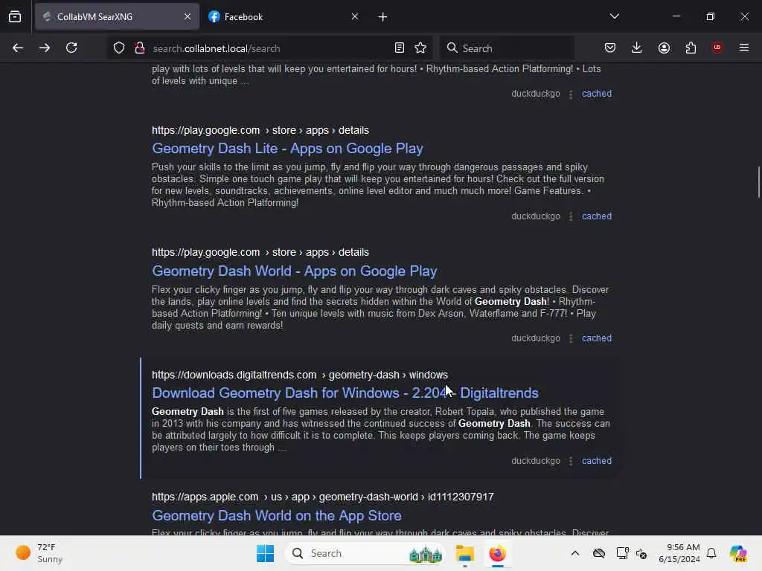Open cached link for Geometry Dash World
Viewport: 762px width, 571px height.
(597, 338)
